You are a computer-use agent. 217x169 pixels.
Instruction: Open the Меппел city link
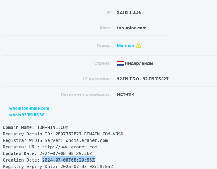tap(126, 45)
